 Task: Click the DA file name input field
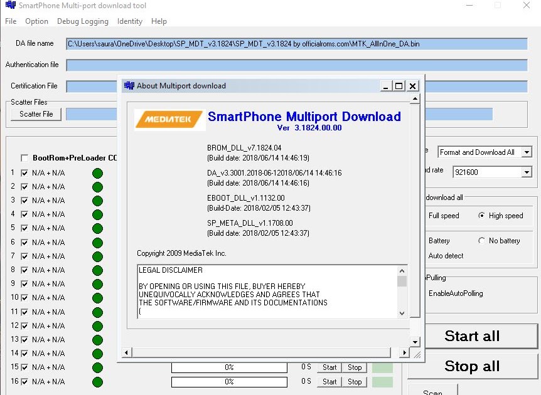295,44
